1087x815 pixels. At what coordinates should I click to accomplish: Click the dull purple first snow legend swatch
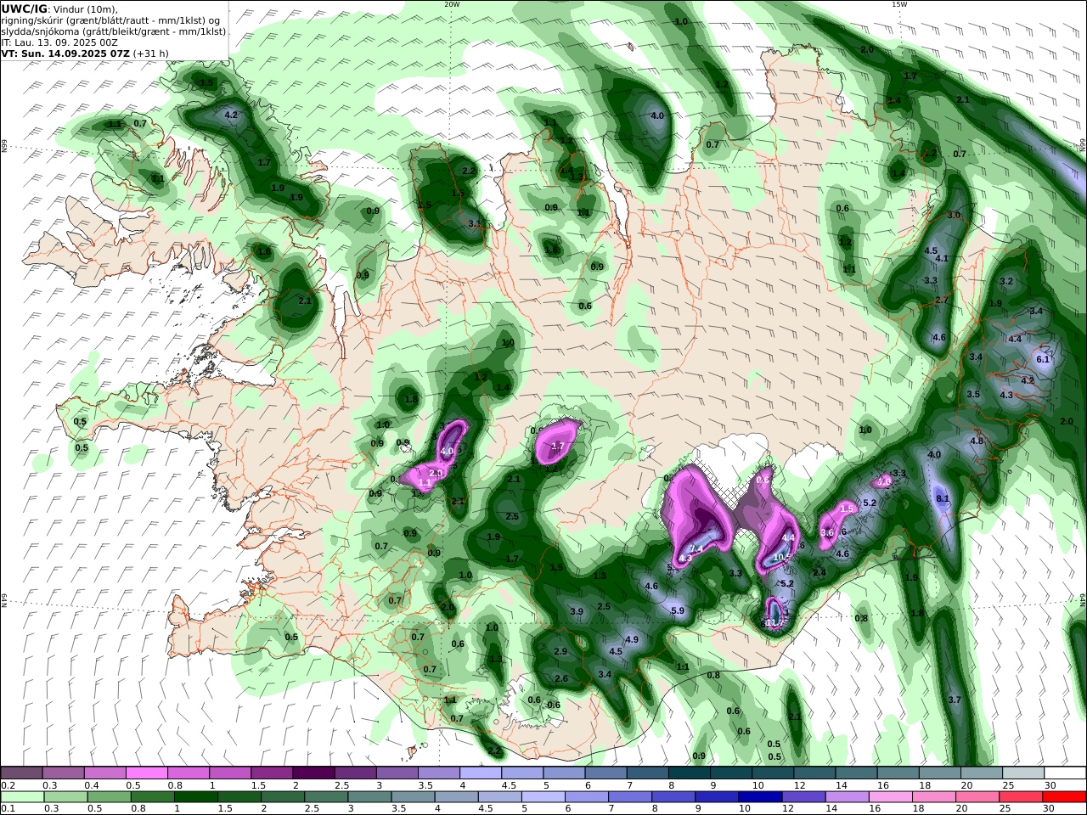[21, 773]
